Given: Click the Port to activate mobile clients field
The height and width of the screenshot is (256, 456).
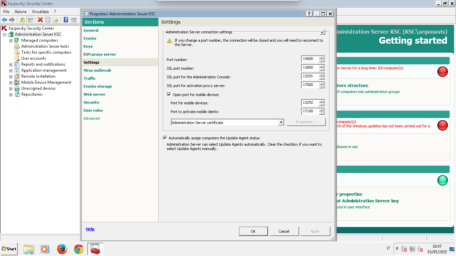Looking at the screenshot, I should pos(310,111).
